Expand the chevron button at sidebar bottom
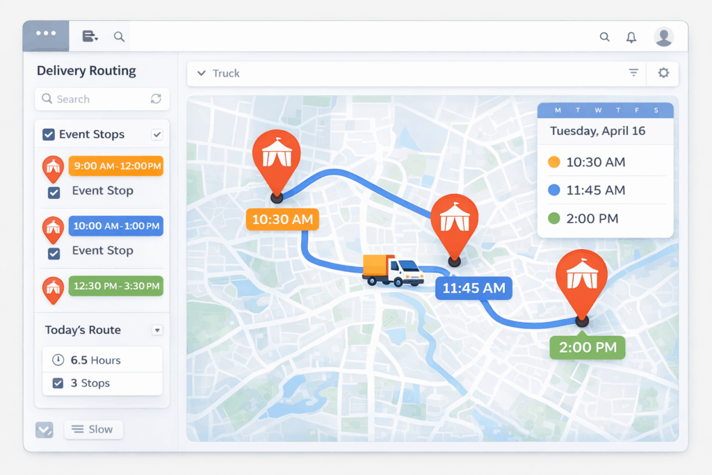 coord(44,430)
